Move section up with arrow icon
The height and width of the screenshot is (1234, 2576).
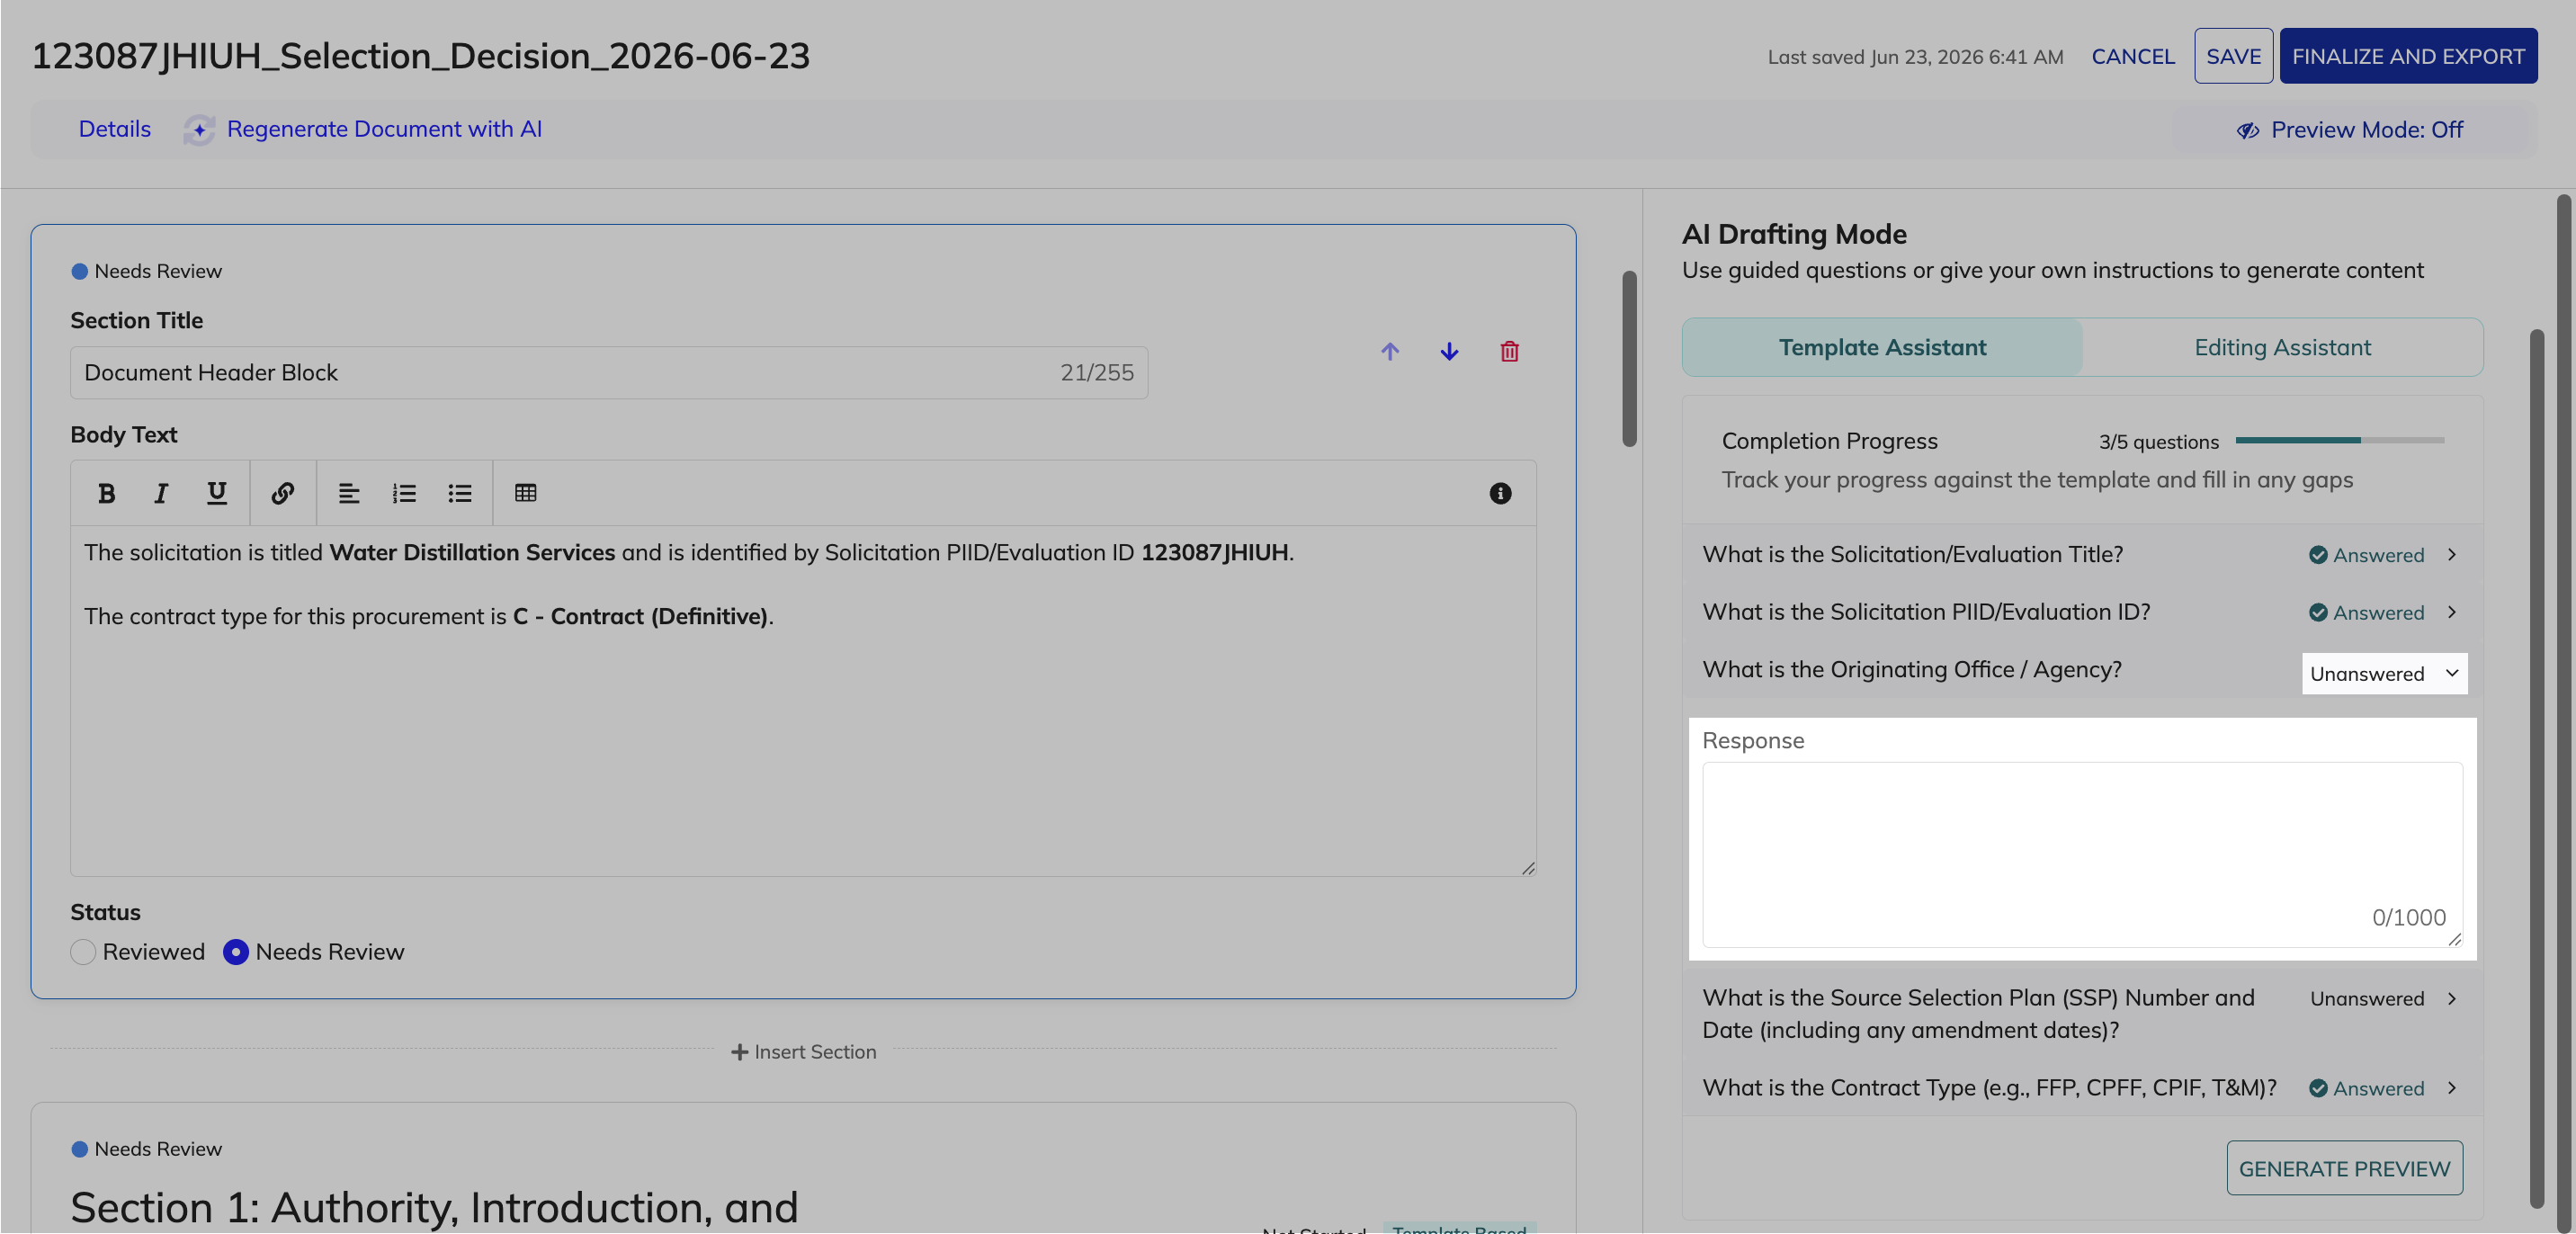(1390, 351)
